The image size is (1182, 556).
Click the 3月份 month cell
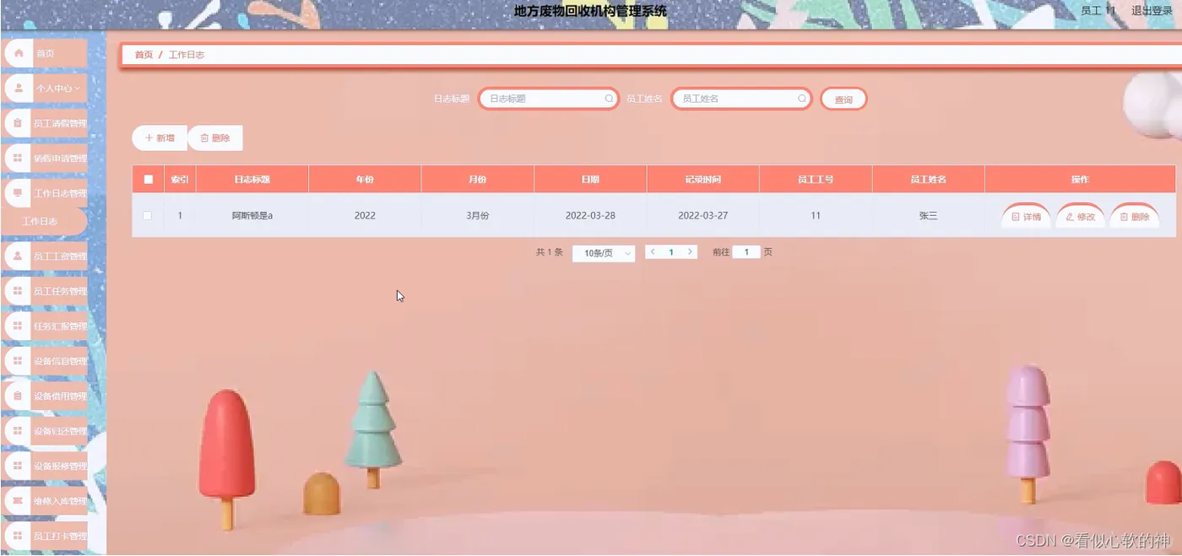(x=478, y=215)
